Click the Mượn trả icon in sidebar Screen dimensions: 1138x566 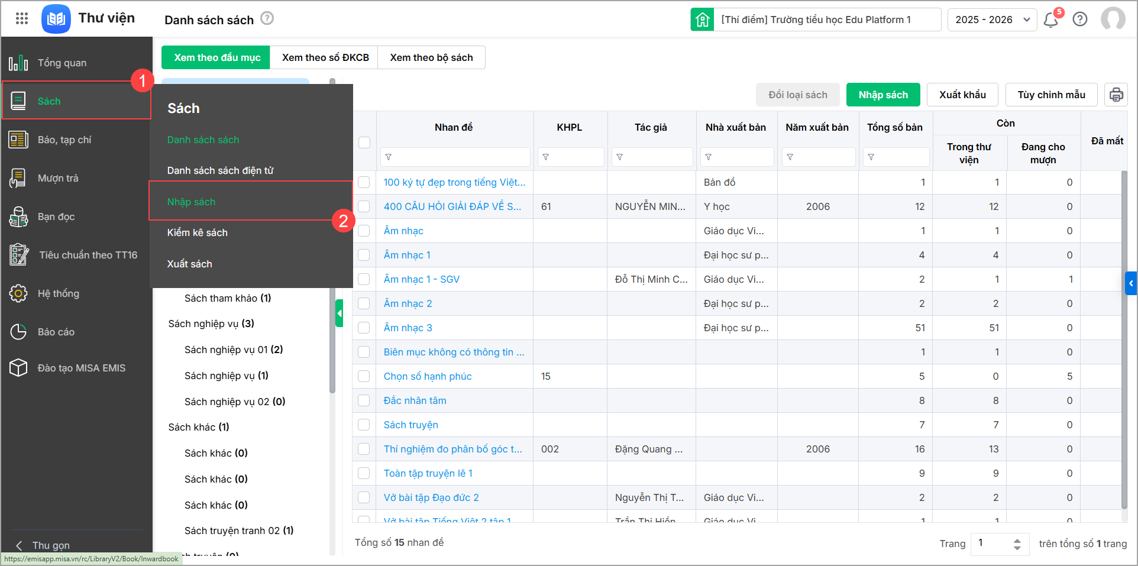18,178
